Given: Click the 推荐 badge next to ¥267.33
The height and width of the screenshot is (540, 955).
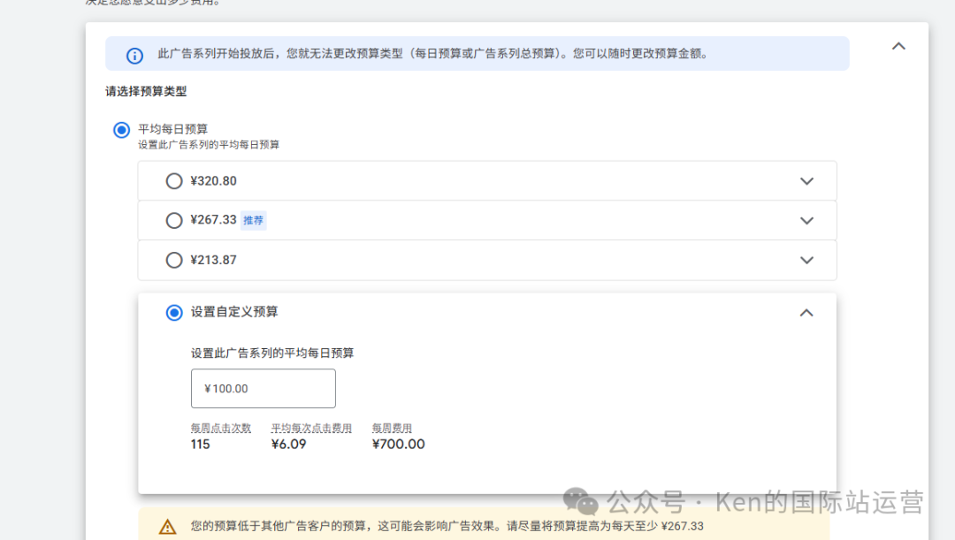Looking at the screenshot, I should [x=254, y=220].
